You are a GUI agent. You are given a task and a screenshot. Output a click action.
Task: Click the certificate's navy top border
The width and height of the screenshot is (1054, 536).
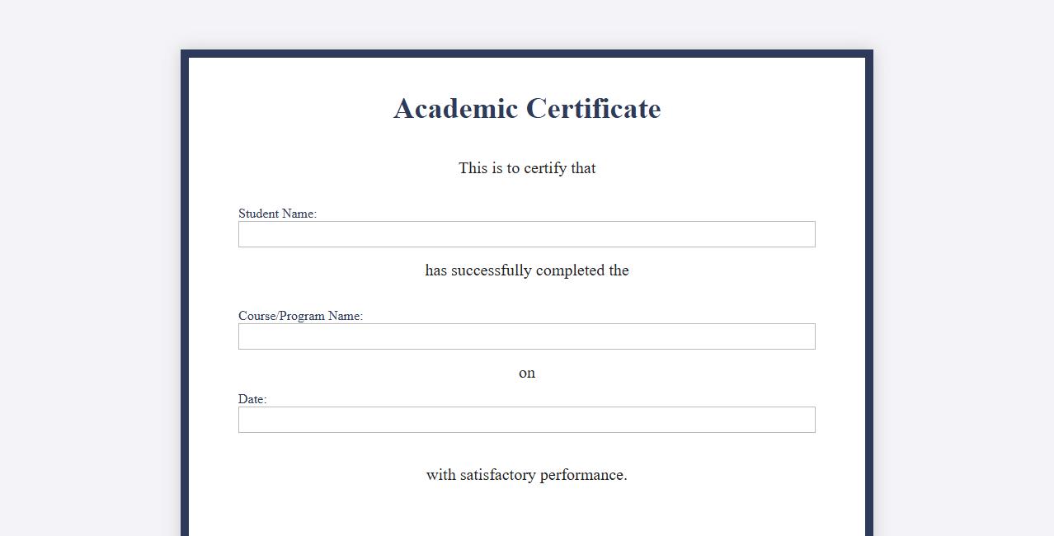click(527, 54)
